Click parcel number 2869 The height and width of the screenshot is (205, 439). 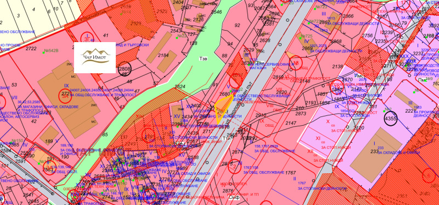(307, 49)
